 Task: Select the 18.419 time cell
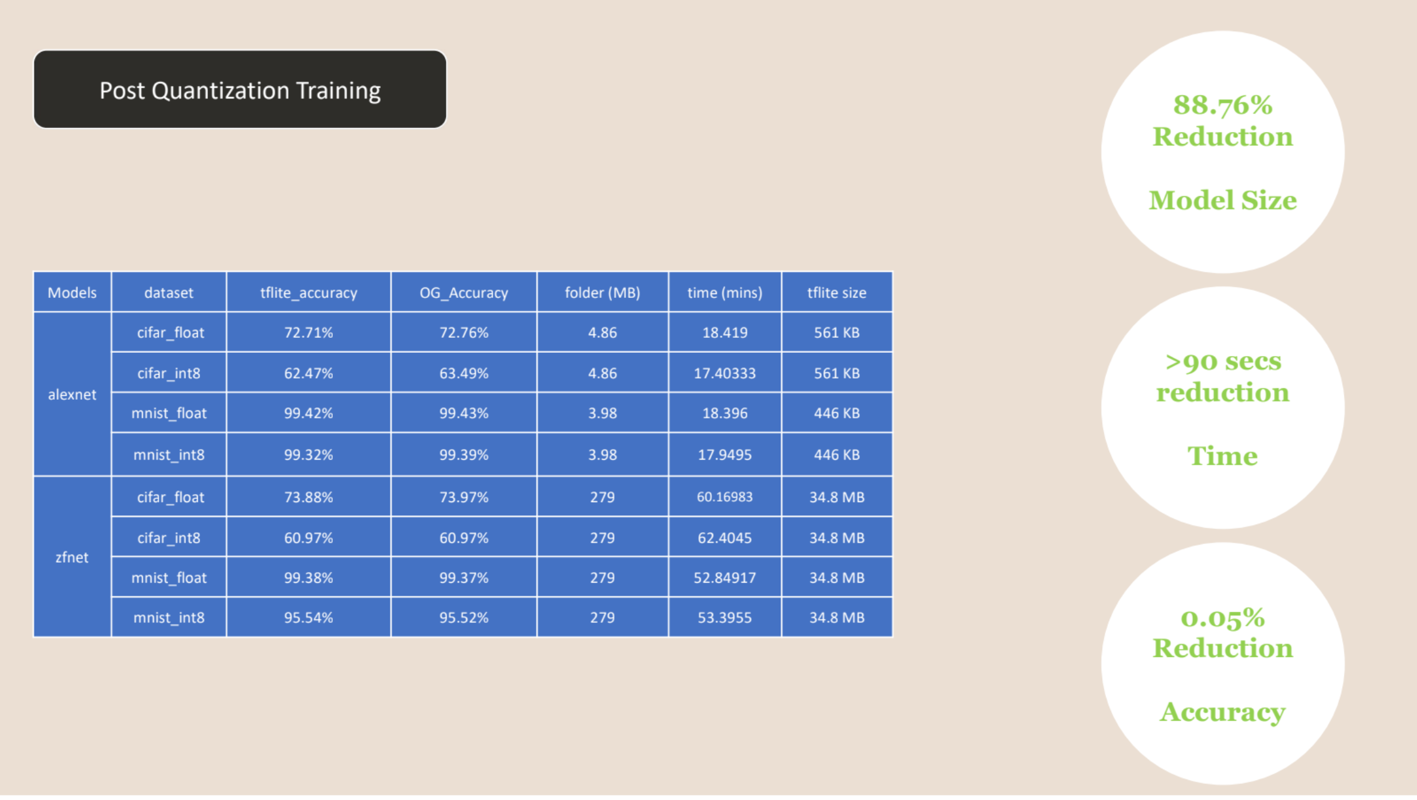(724, 332)
